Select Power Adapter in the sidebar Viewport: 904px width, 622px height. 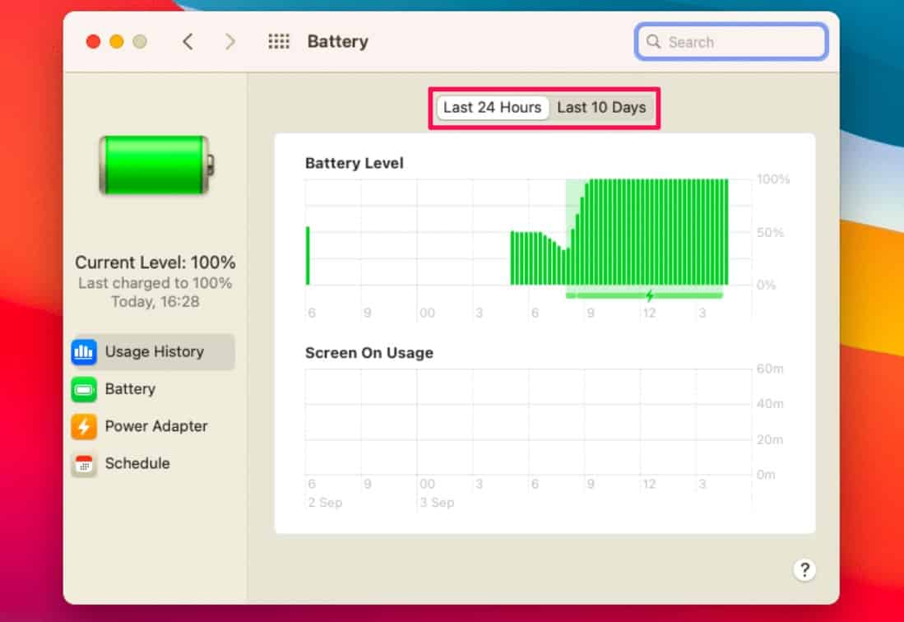click(155, 426)
